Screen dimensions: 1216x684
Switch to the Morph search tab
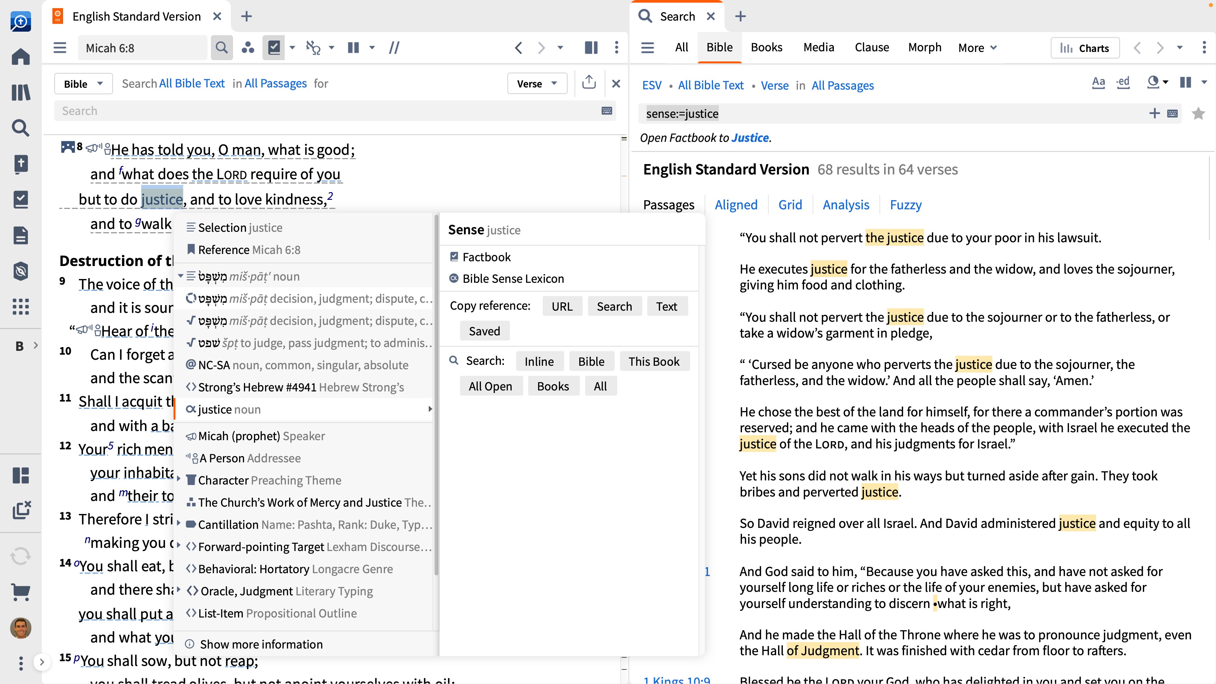coord(924,47)
